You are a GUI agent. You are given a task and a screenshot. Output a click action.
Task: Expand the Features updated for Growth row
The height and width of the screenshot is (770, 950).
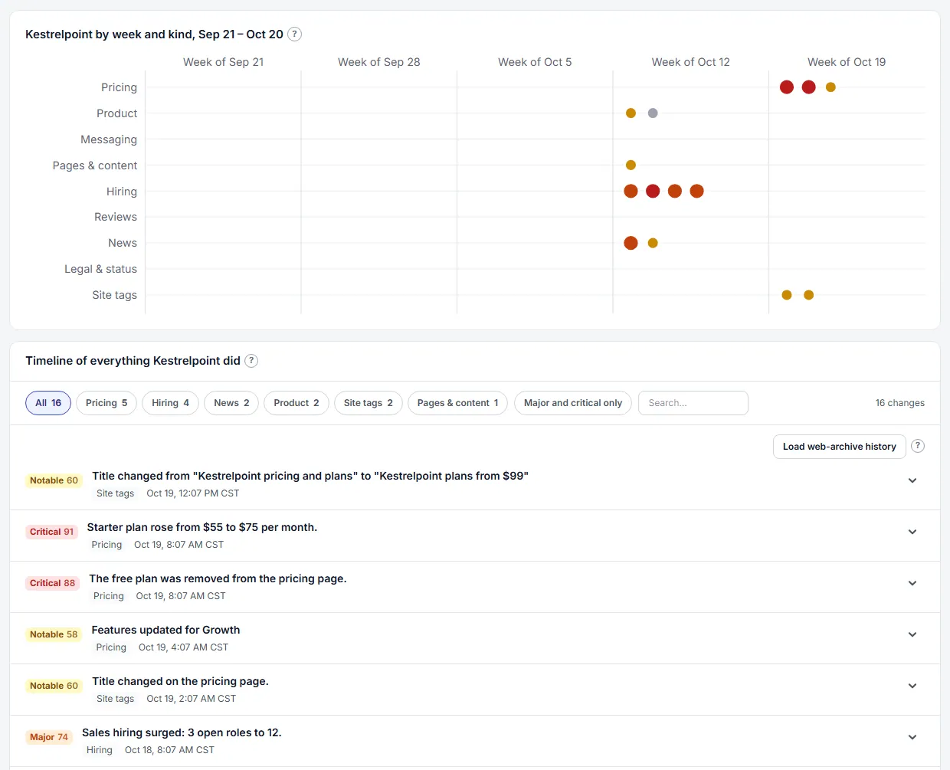pos(912,634)
